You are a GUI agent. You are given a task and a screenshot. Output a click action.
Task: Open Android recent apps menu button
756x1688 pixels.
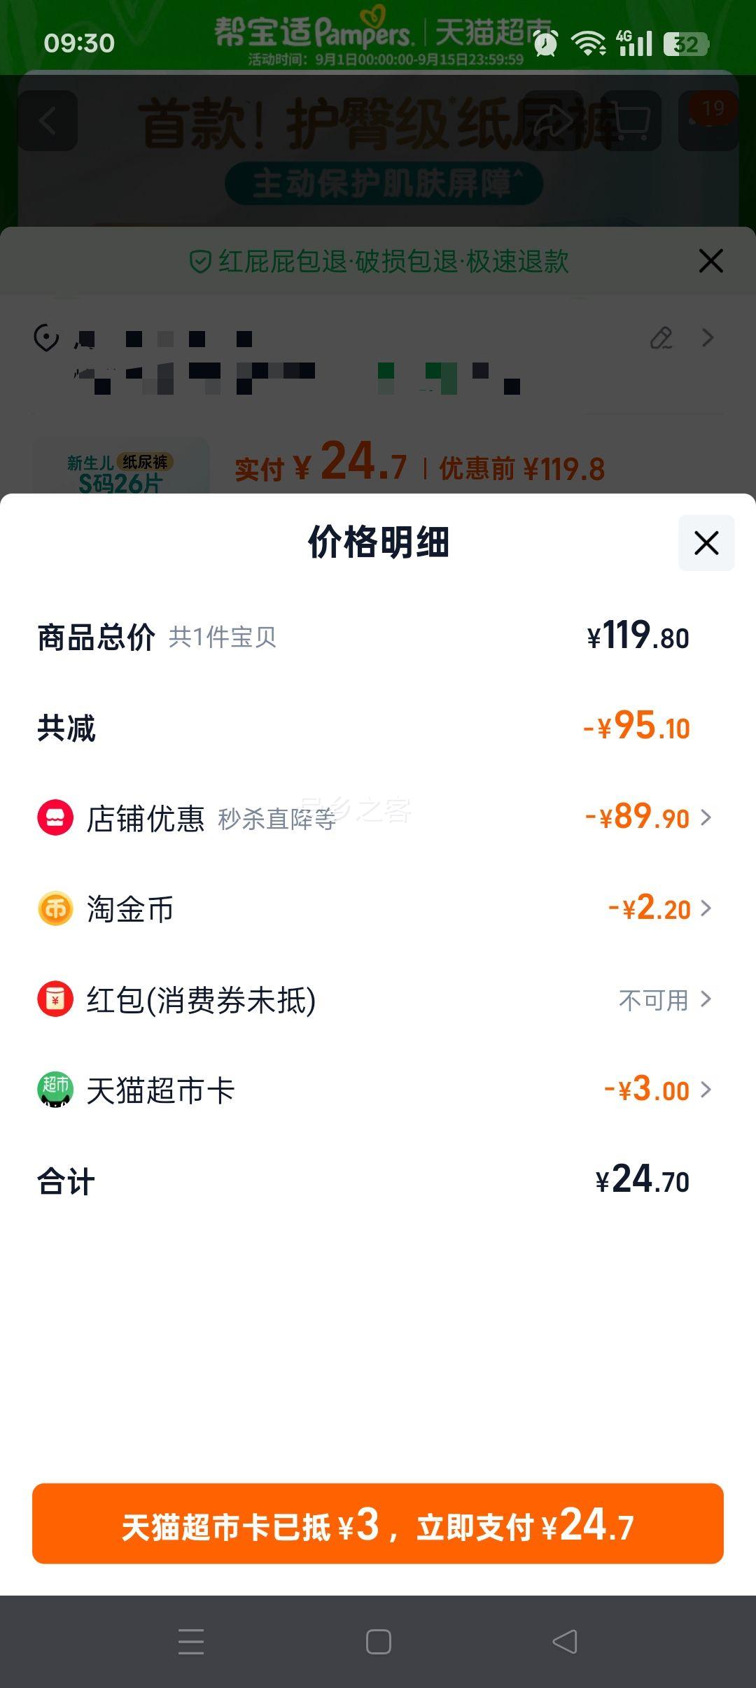pyautogui.click(x=191, y=1642)
